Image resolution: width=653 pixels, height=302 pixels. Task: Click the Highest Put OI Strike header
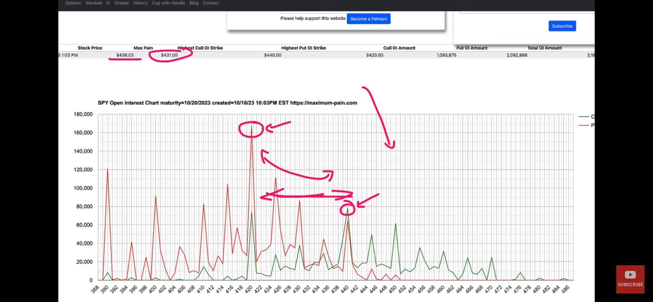tap(304, 48)
